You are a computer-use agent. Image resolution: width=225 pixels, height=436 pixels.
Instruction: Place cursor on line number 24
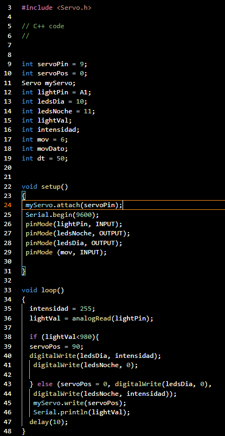pyautogui.click(x=8, y=205)
